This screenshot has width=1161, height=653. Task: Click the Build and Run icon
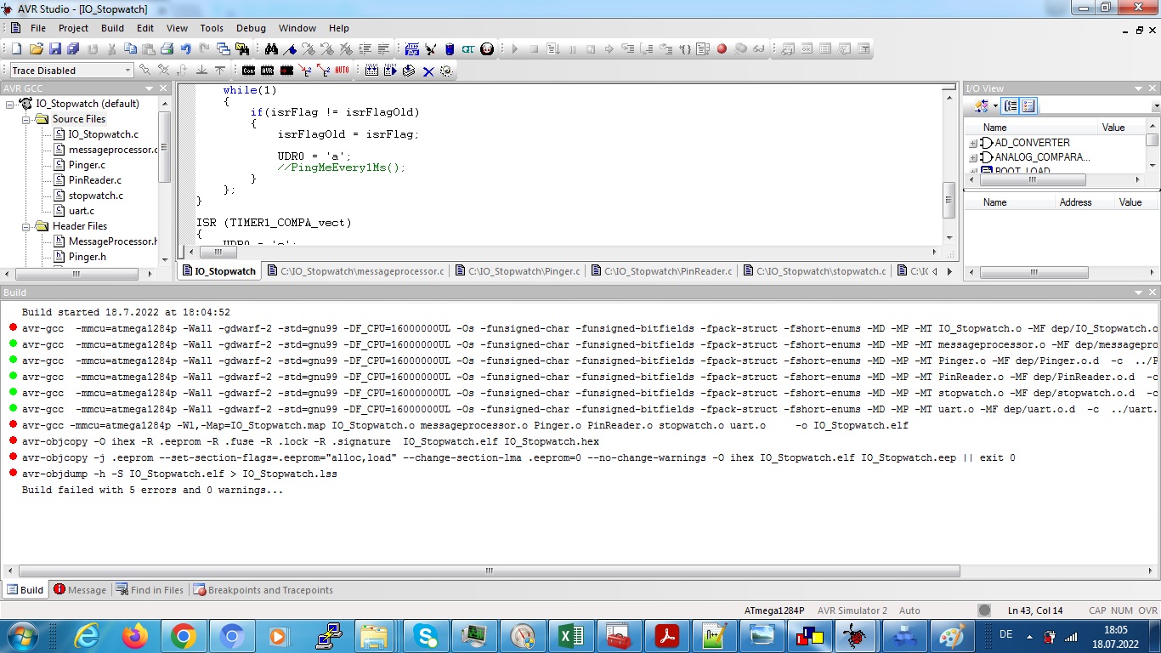[390, 71]
